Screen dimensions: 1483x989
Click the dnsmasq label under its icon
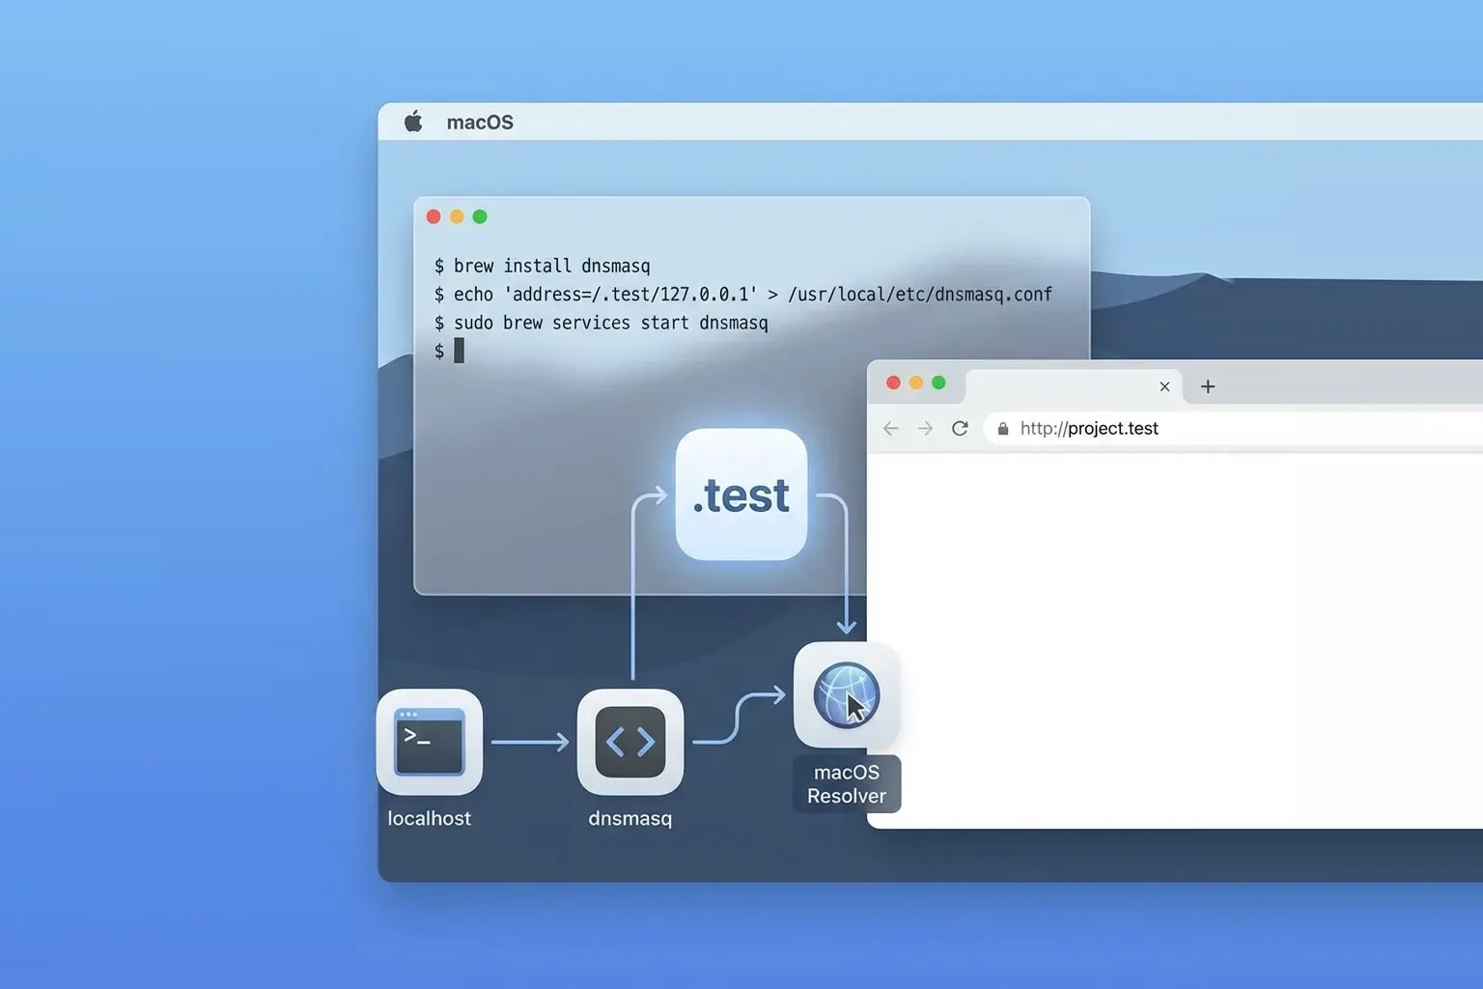click(x=630, y=818)
